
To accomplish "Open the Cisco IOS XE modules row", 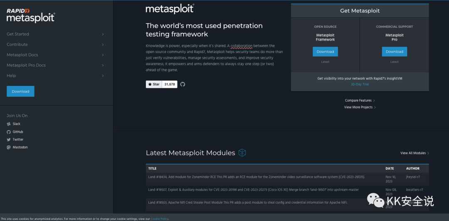I will tap(287, 192).
